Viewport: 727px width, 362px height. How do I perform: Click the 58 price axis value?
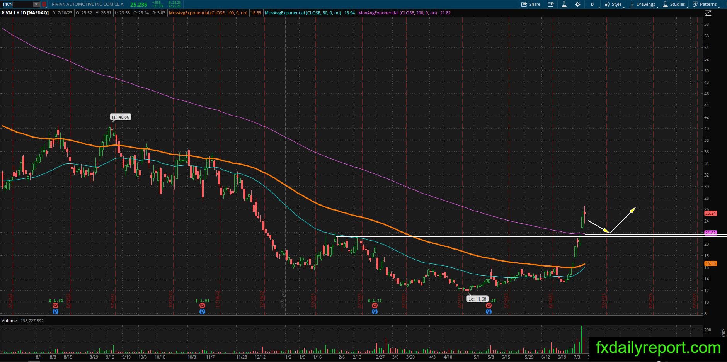click(707, 24)
